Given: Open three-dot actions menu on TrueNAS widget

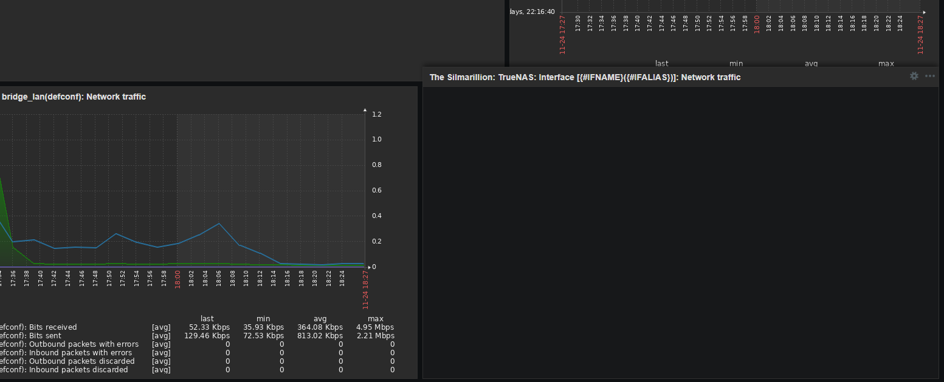Looking at the screenshot, I should (929, 77).
